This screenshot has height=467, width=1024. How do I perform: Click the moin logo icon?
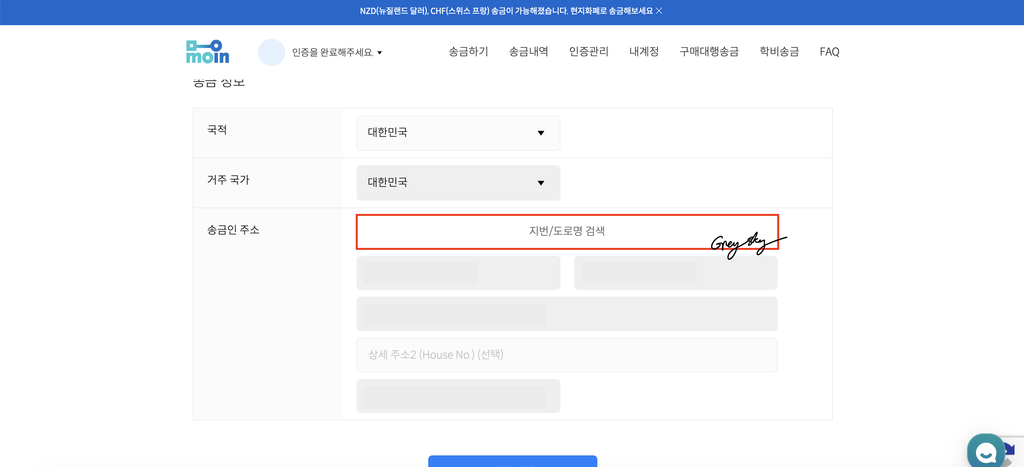(208, 52)
